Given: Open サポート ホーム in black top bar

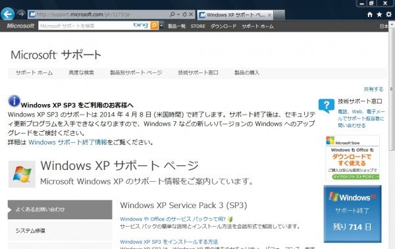Looking at the screenshot, I should click(x=257, y=26).
